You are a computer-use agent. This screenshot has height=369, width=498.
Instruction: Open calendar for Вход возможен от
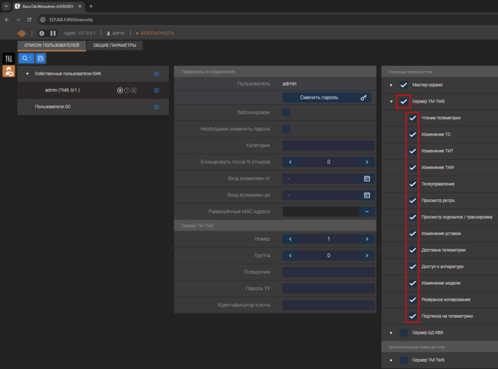click(367, 179)
